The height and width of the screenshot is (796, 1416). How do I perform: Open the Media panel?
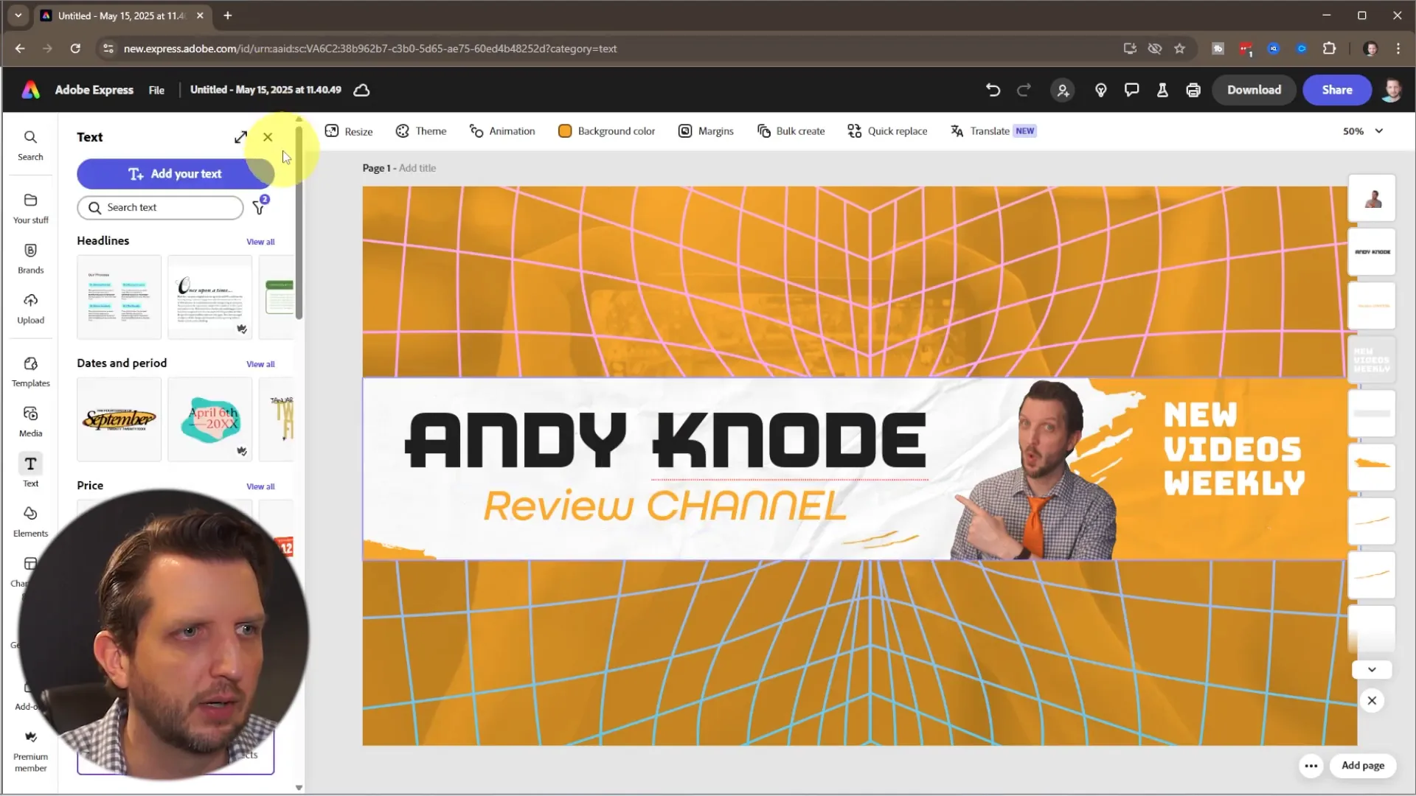point(30,422)
